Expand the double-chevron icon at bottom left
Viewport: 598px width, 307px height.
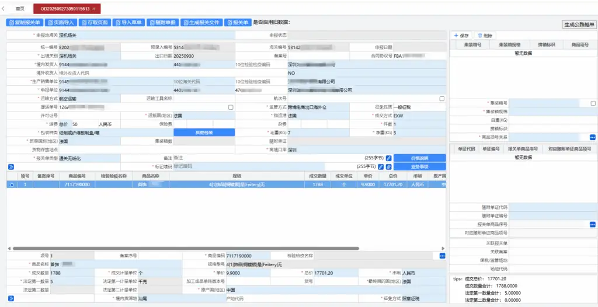point(11,298)
